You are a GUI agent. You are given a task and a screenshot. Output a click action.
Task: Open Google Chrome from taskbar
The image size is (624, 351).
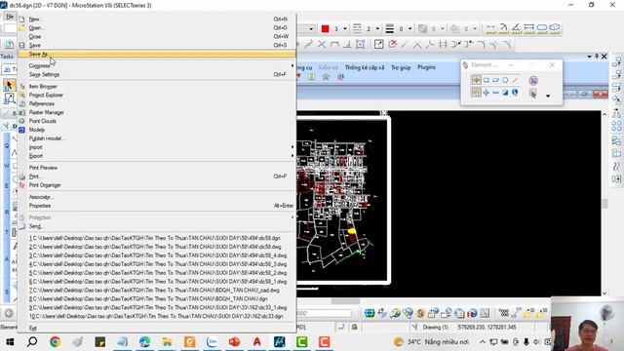[55, 342]
